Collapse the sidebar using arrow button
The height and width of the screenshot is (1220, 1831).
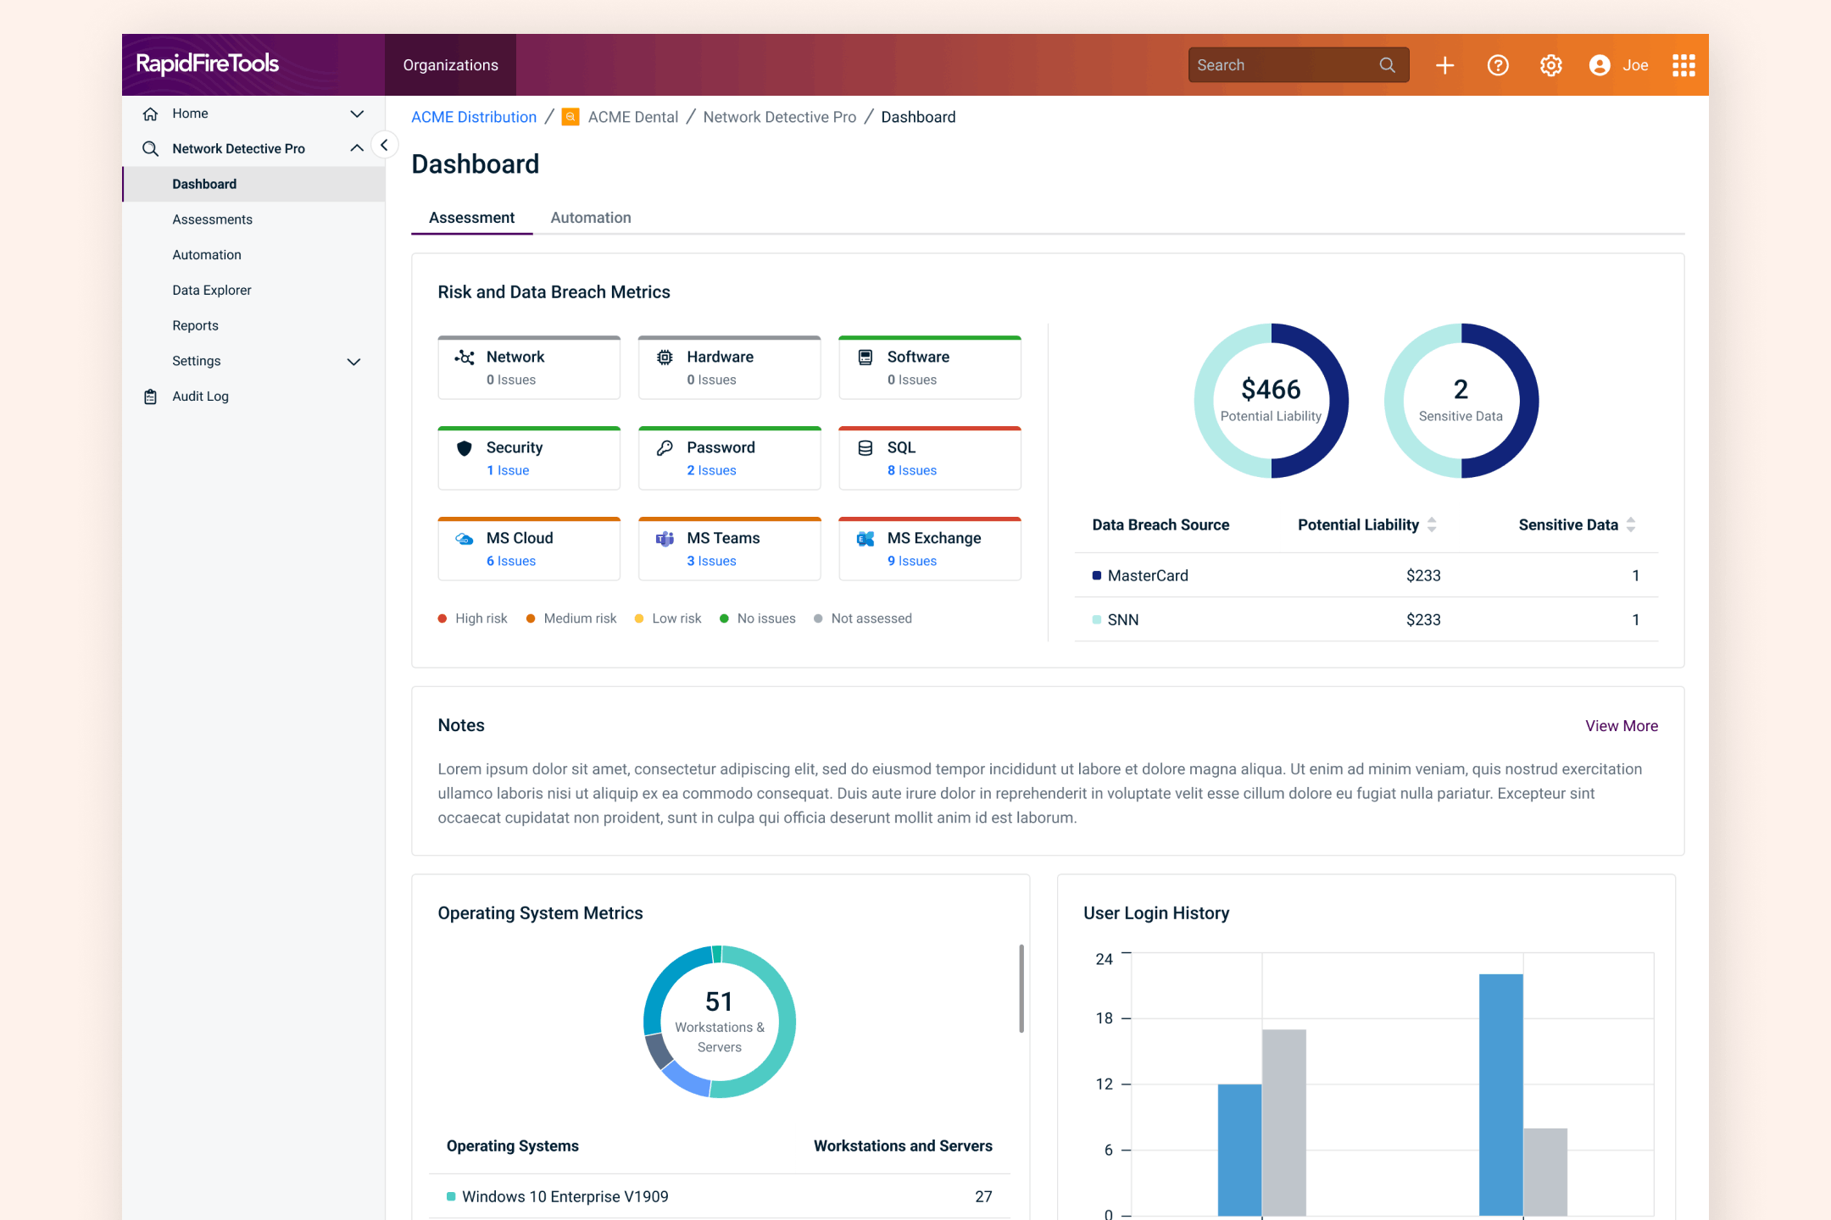point(384,145)
